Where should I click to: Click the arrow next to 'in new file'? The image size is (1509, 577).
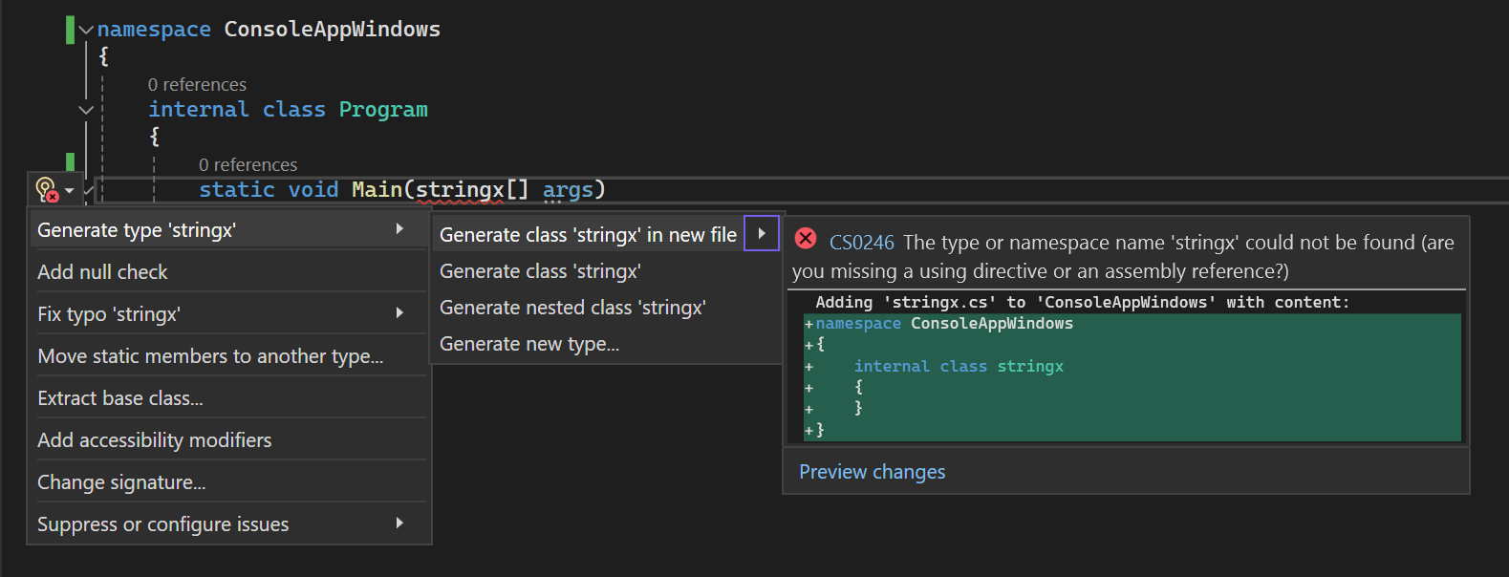pos(762,234)
